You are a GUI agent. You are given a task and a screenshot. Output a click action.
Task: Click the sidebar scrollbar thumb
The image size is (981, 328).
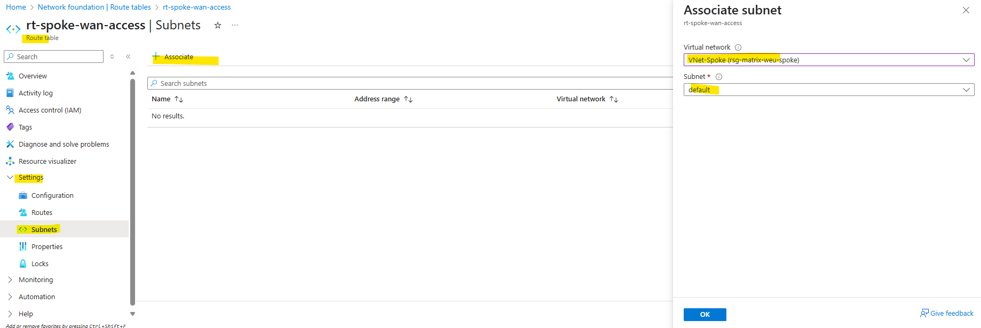[x=132, y=192]
